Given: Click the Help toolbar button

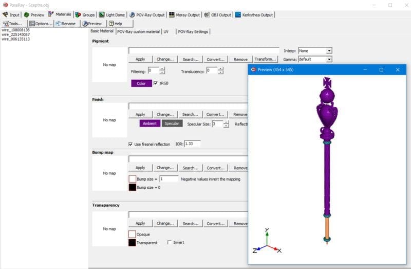Looking at the screenshot, I should [115, 24].
